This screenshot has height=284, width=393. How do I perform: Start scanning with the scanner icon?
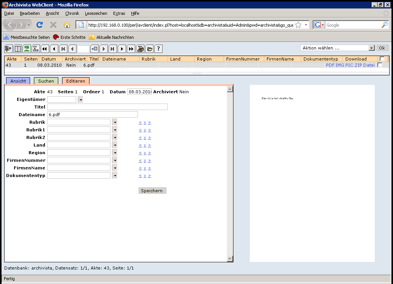[140, 49]
